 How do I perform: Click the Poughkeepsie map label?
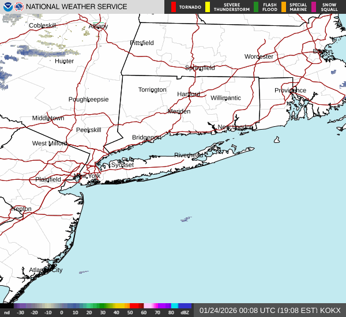[x=88, y=99]
